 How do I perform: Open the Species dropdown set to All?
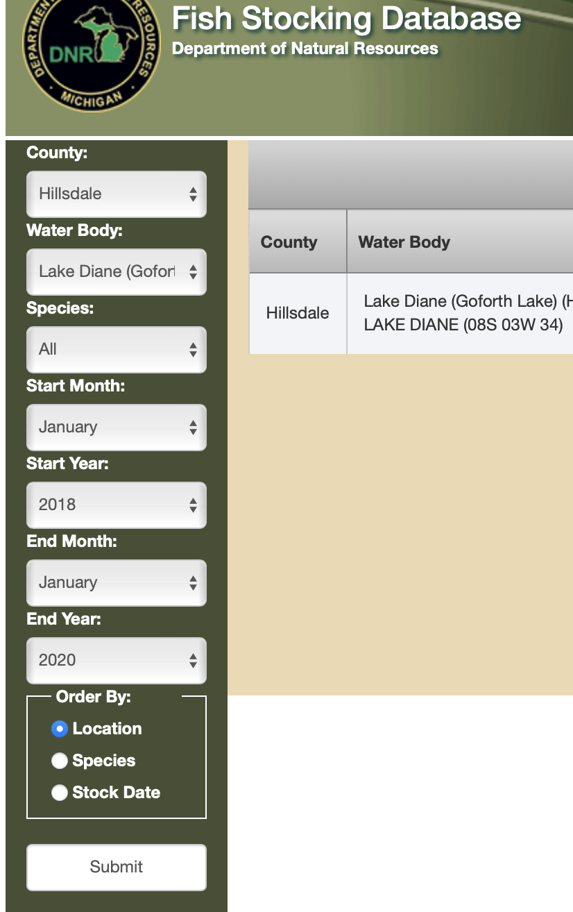point(117,350)
